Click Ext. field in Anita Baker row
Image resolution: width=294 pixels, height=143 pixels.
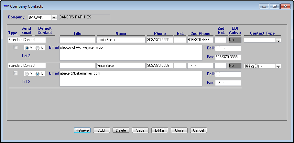click(180, 66)
